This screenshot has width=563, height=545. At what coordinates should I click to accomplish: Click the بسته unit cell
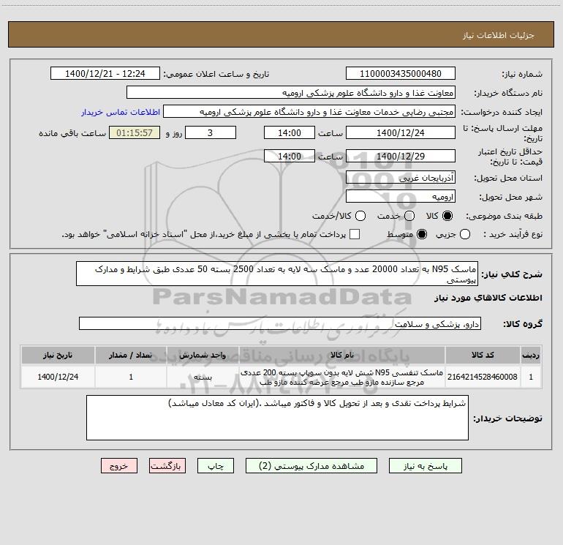click(x=203, y=377)
